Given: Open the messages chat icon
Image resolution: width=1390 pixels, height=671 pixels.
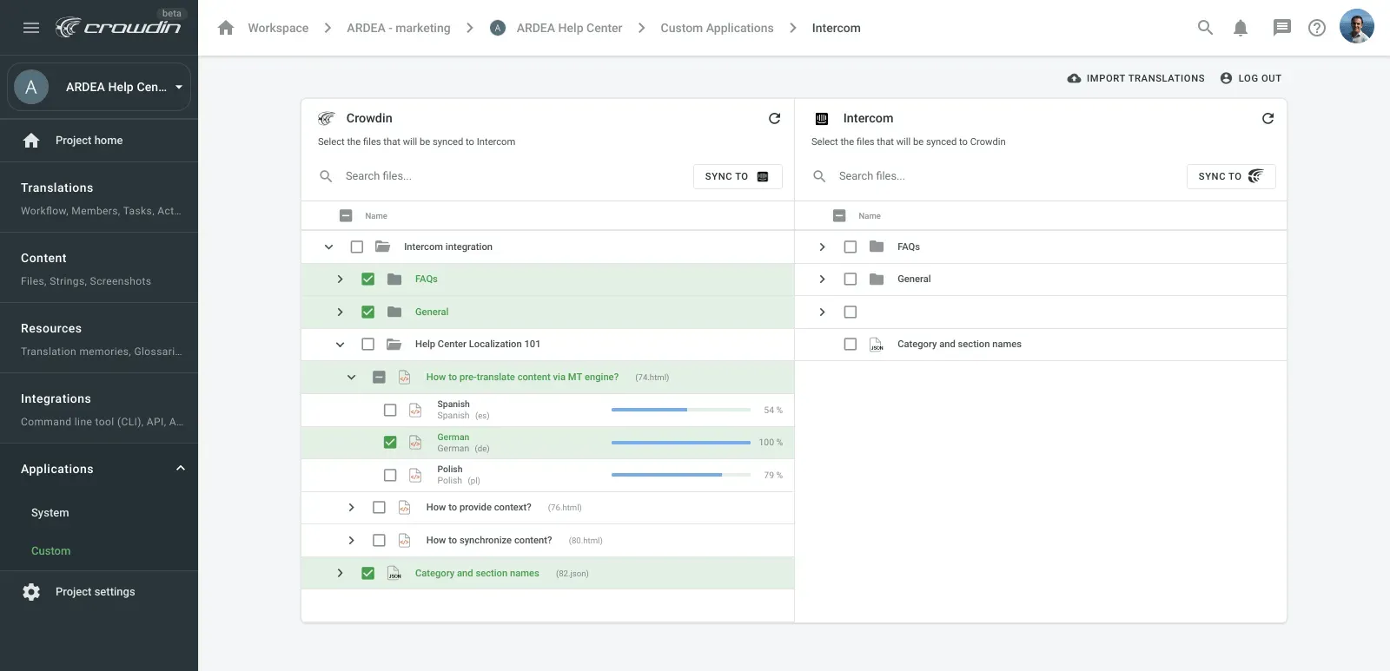Looking at the screenshot, I should (1281, 28).
